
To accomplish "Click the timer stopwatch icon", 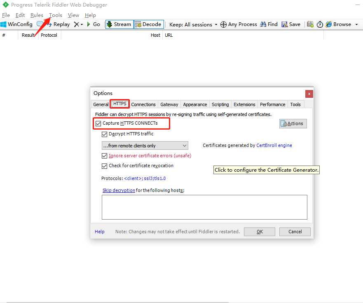I will [x=320, y=24].
